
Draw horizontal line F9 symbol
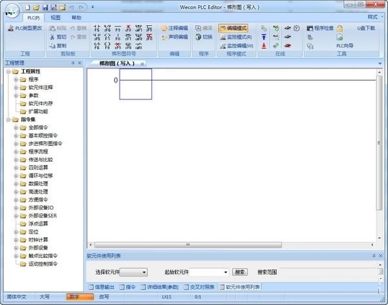(118, 28)
